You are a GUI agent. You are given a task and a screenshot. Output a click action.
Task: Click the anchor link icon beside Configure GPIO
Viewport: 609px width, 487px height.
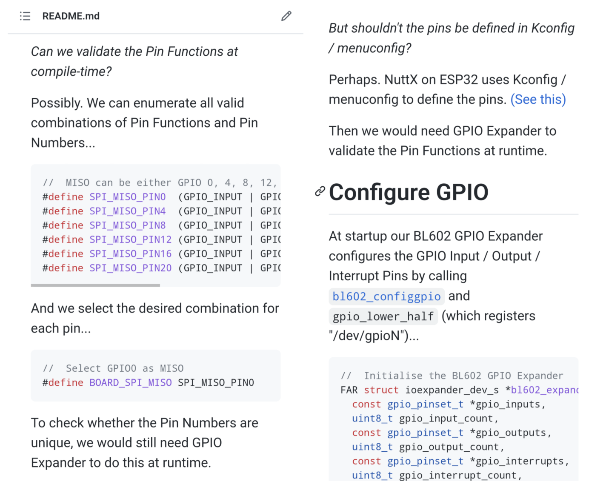tap(320, 191)
